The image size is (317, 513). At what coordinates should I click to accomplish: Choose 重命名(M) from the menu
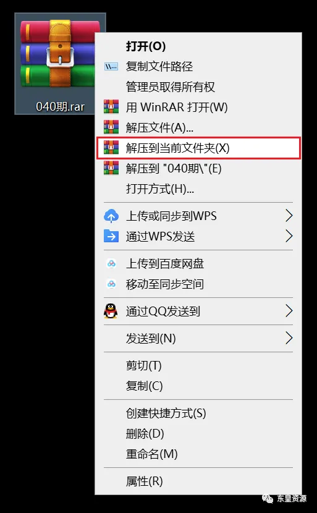pos(152,454)
